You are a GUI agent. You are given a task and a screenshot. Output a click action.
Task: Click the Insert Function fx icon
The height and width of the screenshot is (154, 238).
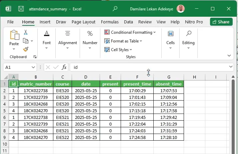coord(64,67)
